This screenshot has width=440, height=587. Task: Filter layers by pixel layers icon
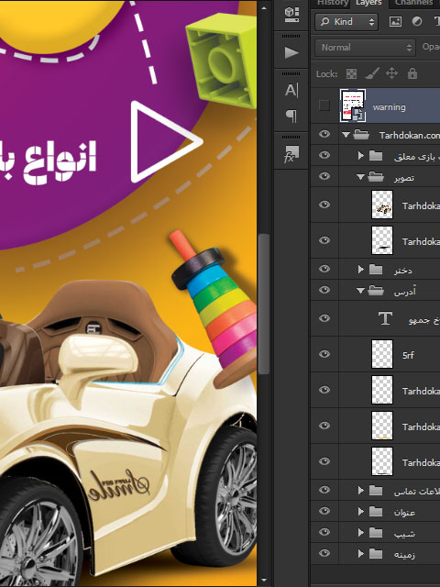tap(395, 22)
